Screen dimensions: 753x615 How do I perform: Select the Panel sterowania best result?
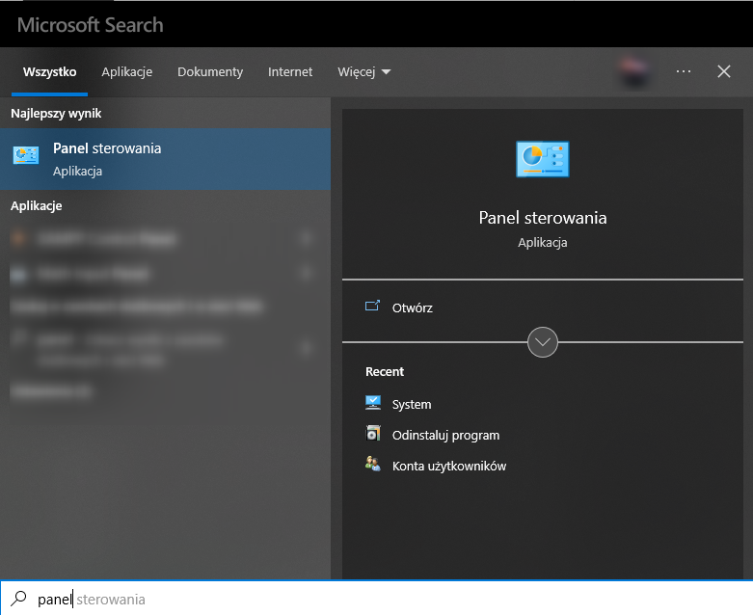pyautogui.click(x=165, y=159)
